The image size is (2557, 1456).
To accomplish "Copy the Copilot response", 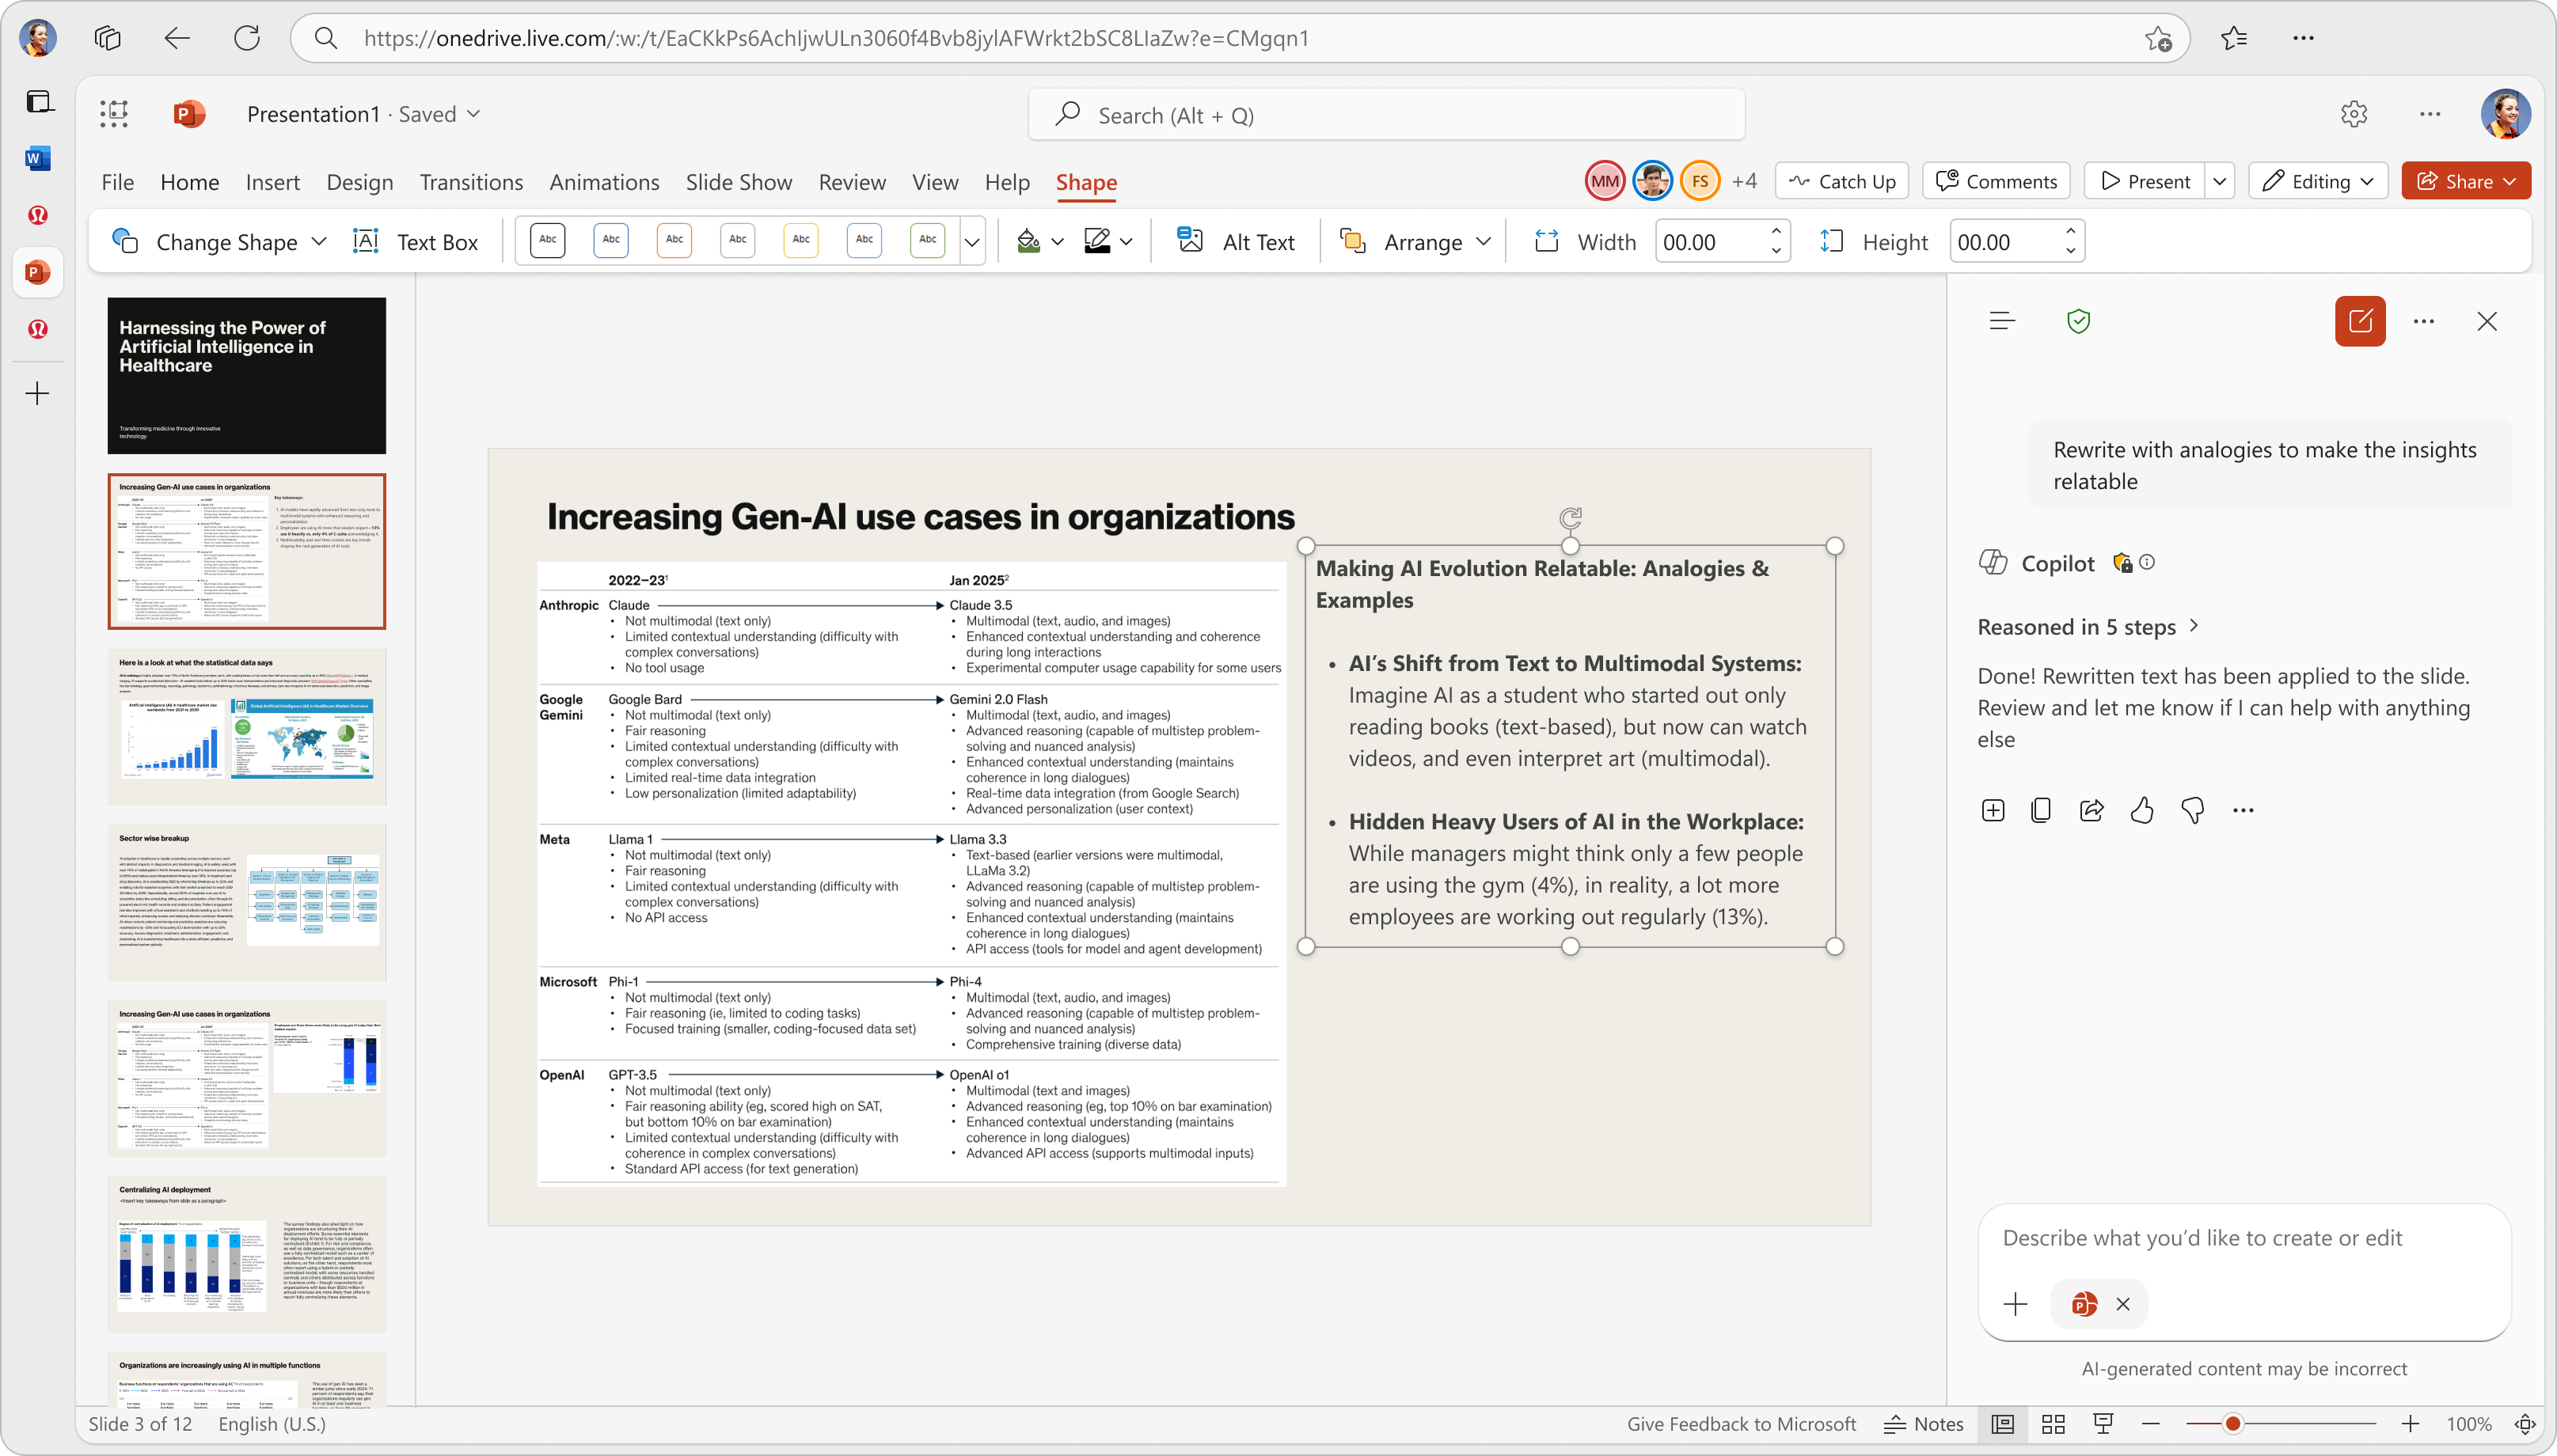I will pos(2042,810).
